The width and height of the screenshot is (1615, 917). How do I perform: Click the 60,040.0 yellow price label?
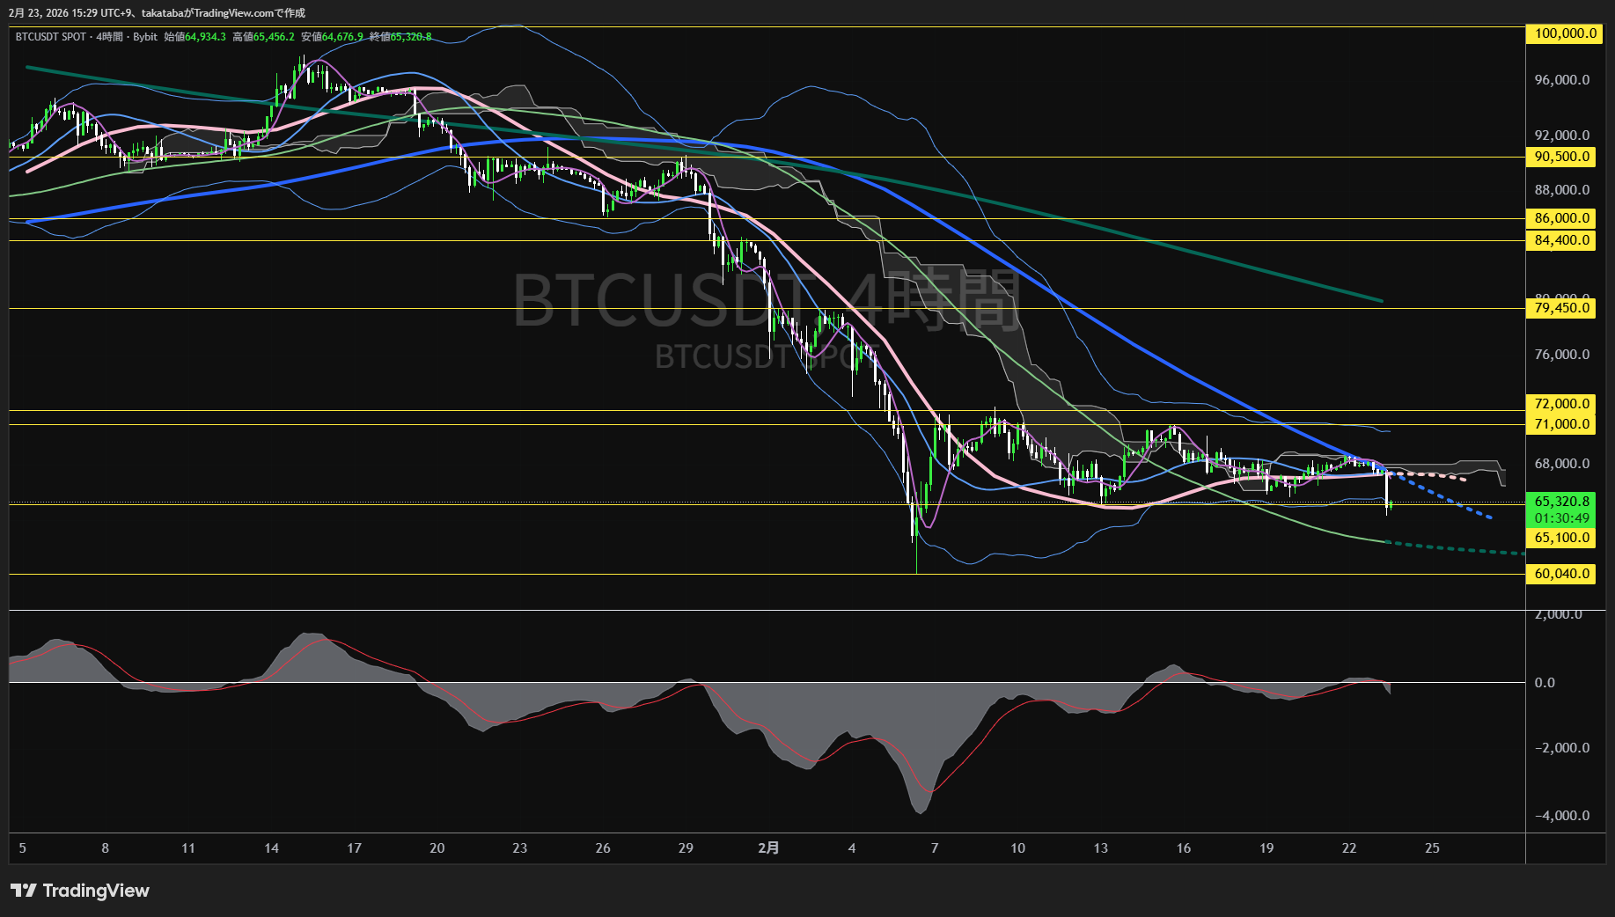click(x=1560, y=574)
